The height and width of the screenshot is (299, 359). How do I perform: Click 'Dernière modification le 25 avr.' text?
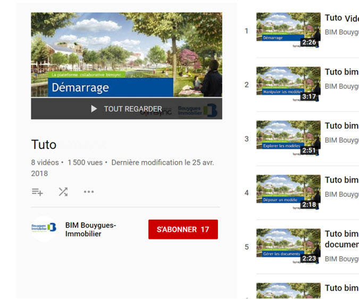163,163
